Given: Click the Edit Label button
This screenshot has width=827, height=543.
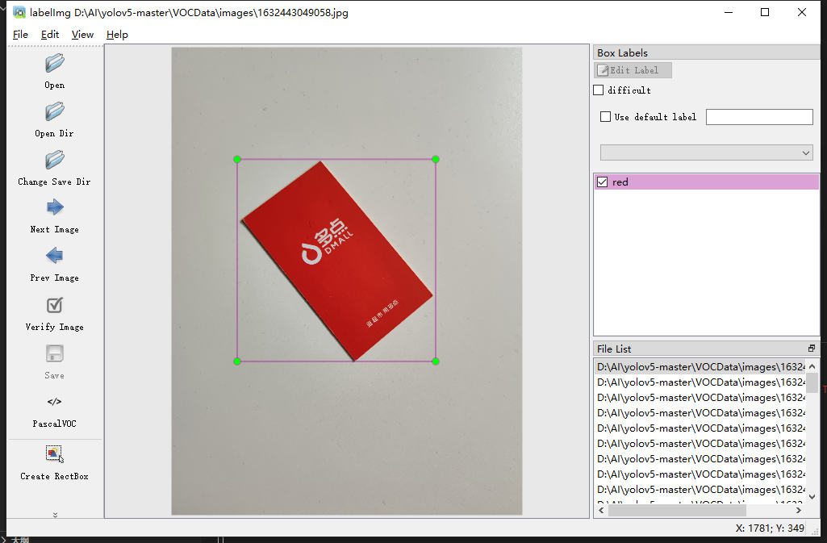Looking at the screenshot, I should click(x=633, y=70).
